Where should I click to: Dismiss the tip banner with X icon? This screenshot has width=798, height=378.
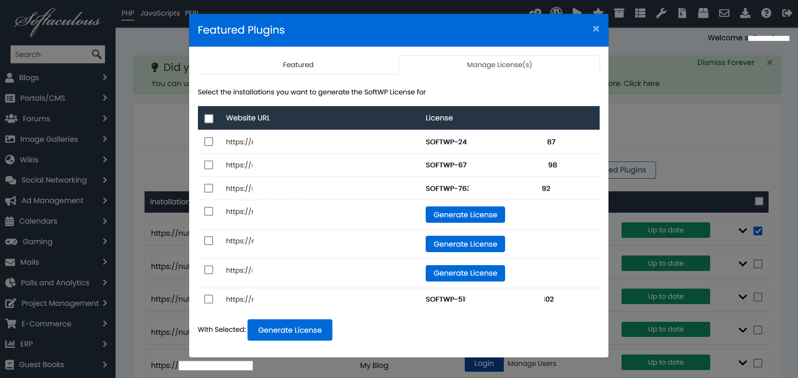pos(769,63)
